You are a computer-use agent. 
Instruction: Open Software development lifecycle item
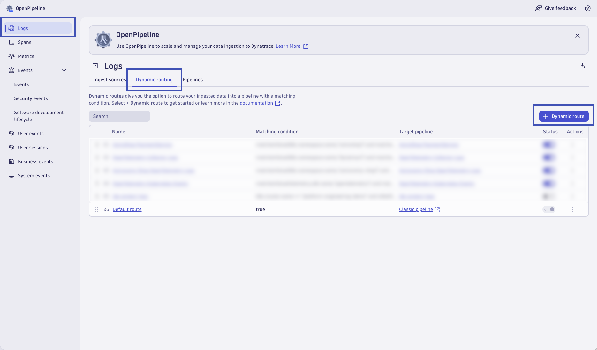pyautogui.click(x=39, y=116)
